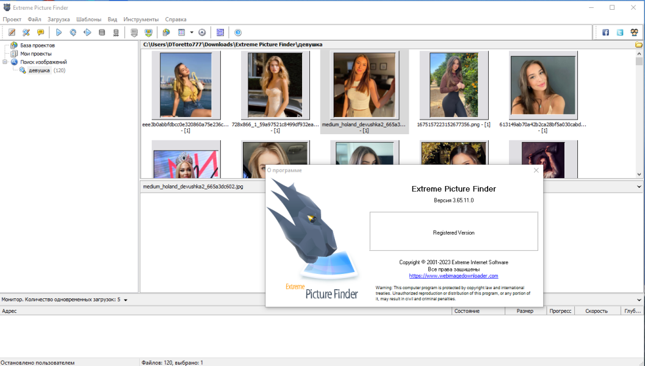This screenshot has height=366, width=645.
Task: Open the Инструменты menu
Action: point(141,20)
